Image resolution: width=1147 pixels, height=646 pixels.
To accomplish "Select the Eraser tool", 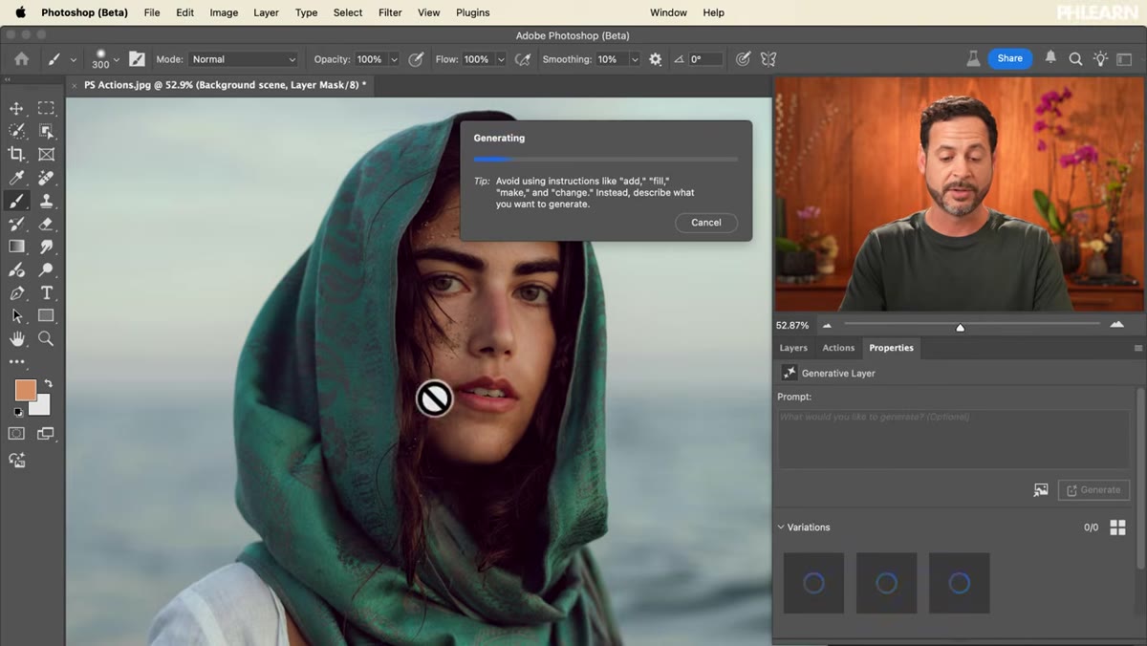I will (x=46, y=224).
